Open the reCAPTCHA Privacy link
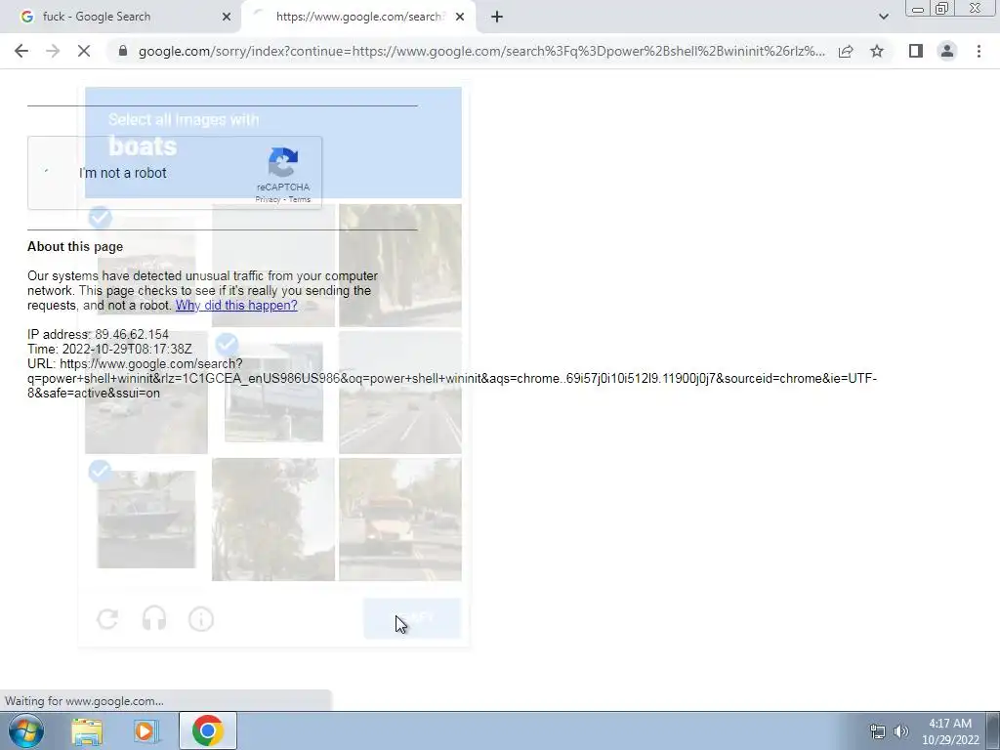Image resolution: width=1000 pixels, height=750 pixels. [x=268, y=199]
